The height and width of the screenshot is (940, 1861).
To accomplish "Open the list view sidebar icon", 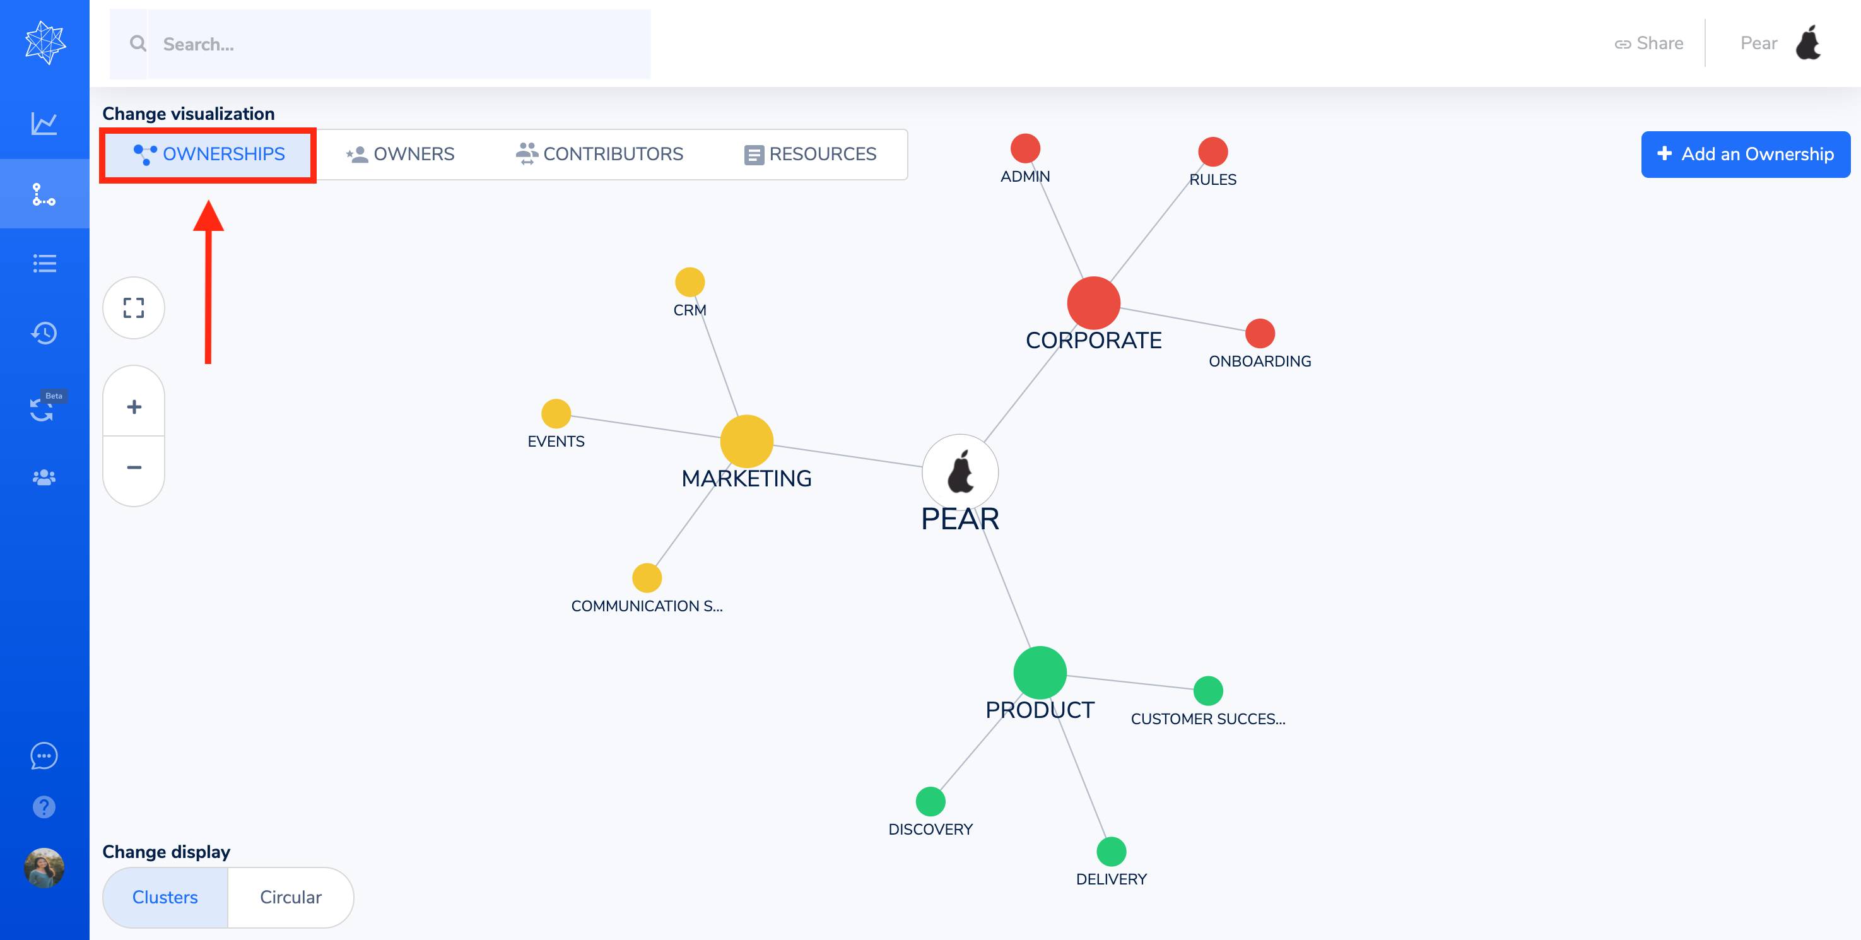I will click(x=44, y=264).
